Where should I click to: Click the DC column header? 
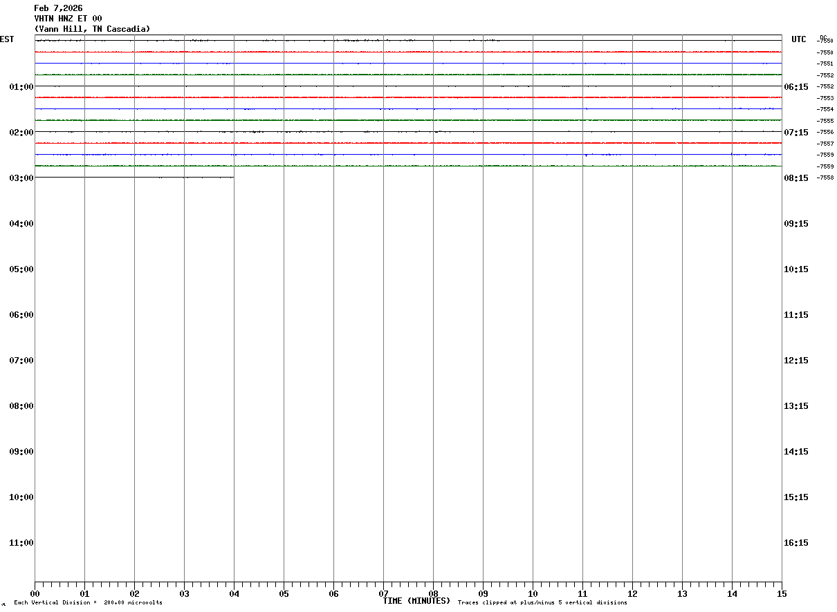(x=823, y=37)
